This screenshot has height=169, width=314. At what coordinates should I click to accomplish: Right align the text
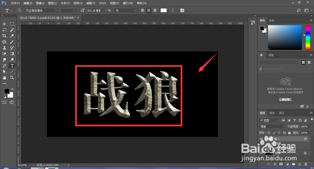pos(154,10)
